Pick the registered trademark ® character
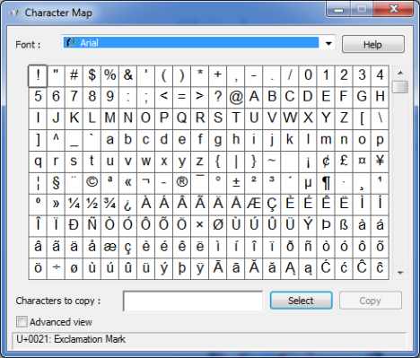Image resolution: width=420 pixels, height=358 pixels. click(x=182, y=182)
